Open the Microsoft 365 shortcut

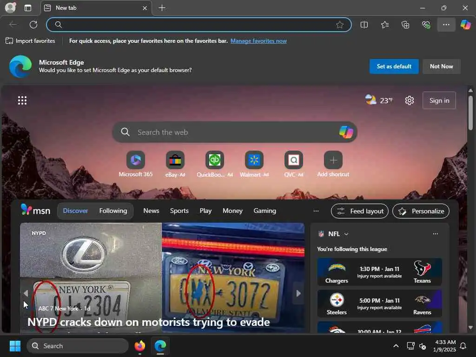point(135,164)
